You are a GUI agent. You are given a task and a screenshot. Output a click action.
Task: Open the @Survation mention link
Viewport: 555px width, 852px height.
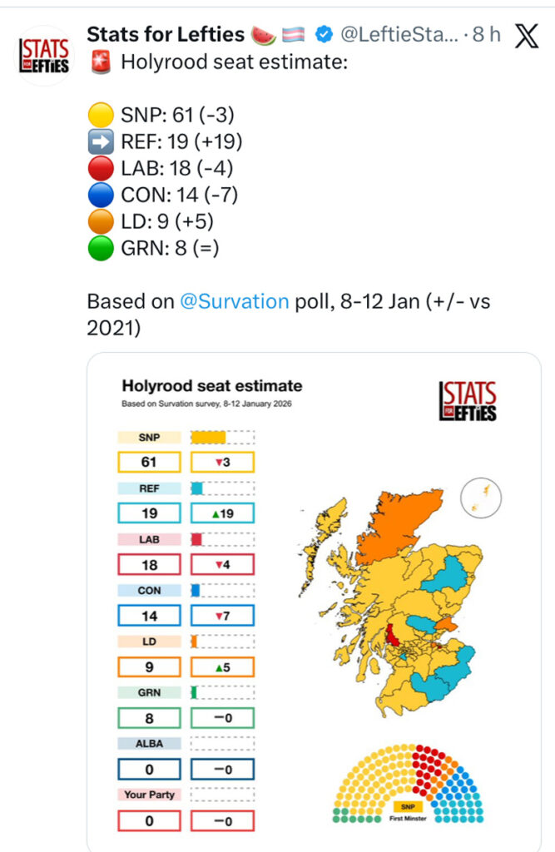click(x=235, y=301)
